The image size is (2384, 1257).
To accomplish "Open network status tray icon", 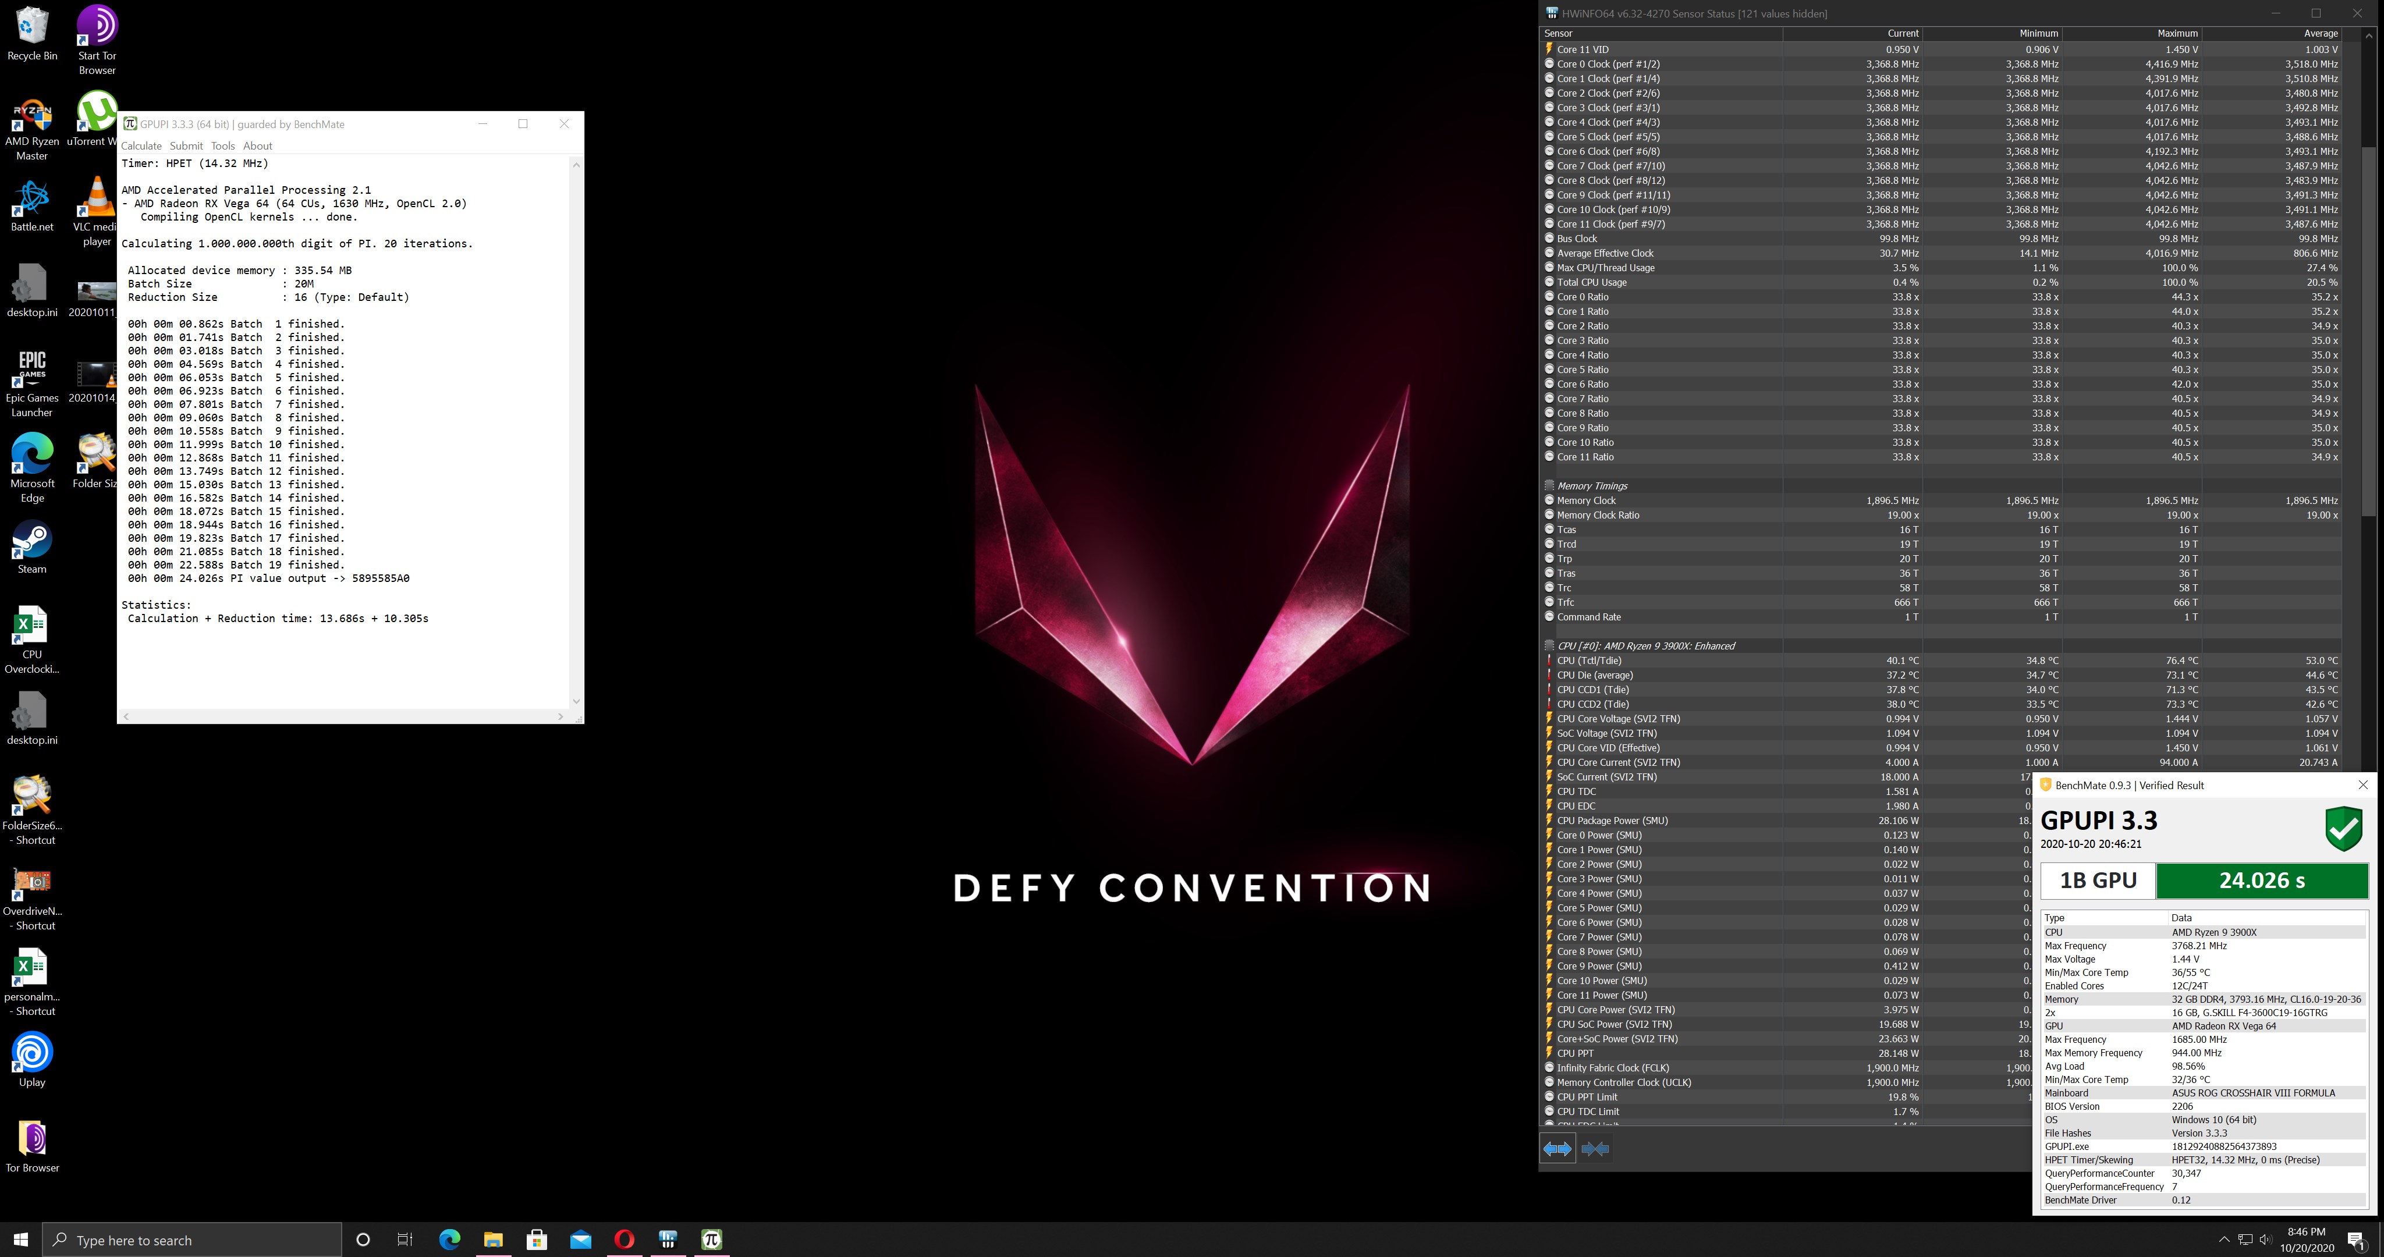I will pos(2245,1240).
